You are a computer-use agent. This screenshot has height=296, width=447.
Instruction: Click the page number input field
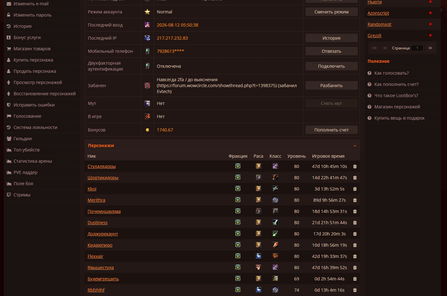pyautogui.click(x=417, y=48)
